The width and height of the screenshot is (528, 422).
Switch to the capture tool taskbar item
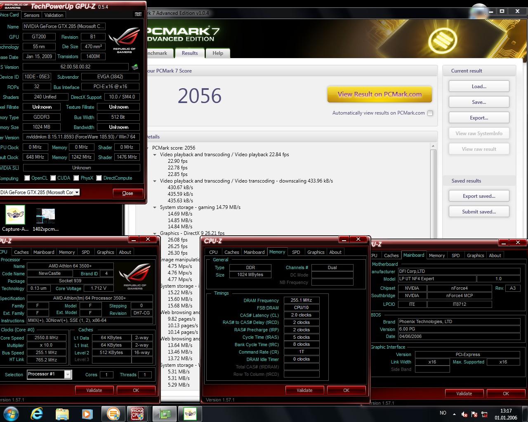pyautogui.click(x=190, y=413)
